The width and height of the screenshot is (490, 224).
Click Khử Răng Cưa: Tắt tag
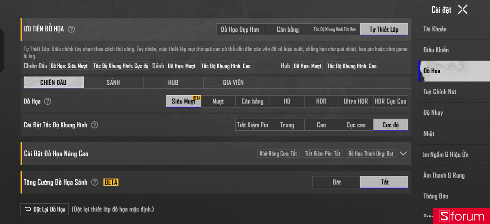278,154
